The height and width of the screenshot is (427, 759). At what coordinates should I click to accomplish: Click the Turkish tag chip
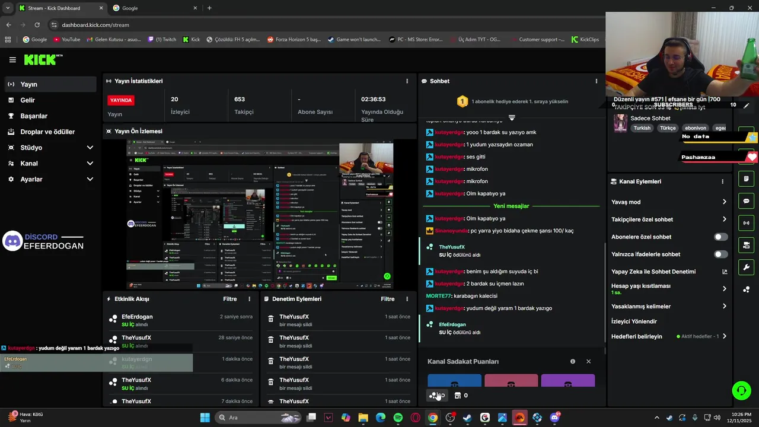point(642,128)
